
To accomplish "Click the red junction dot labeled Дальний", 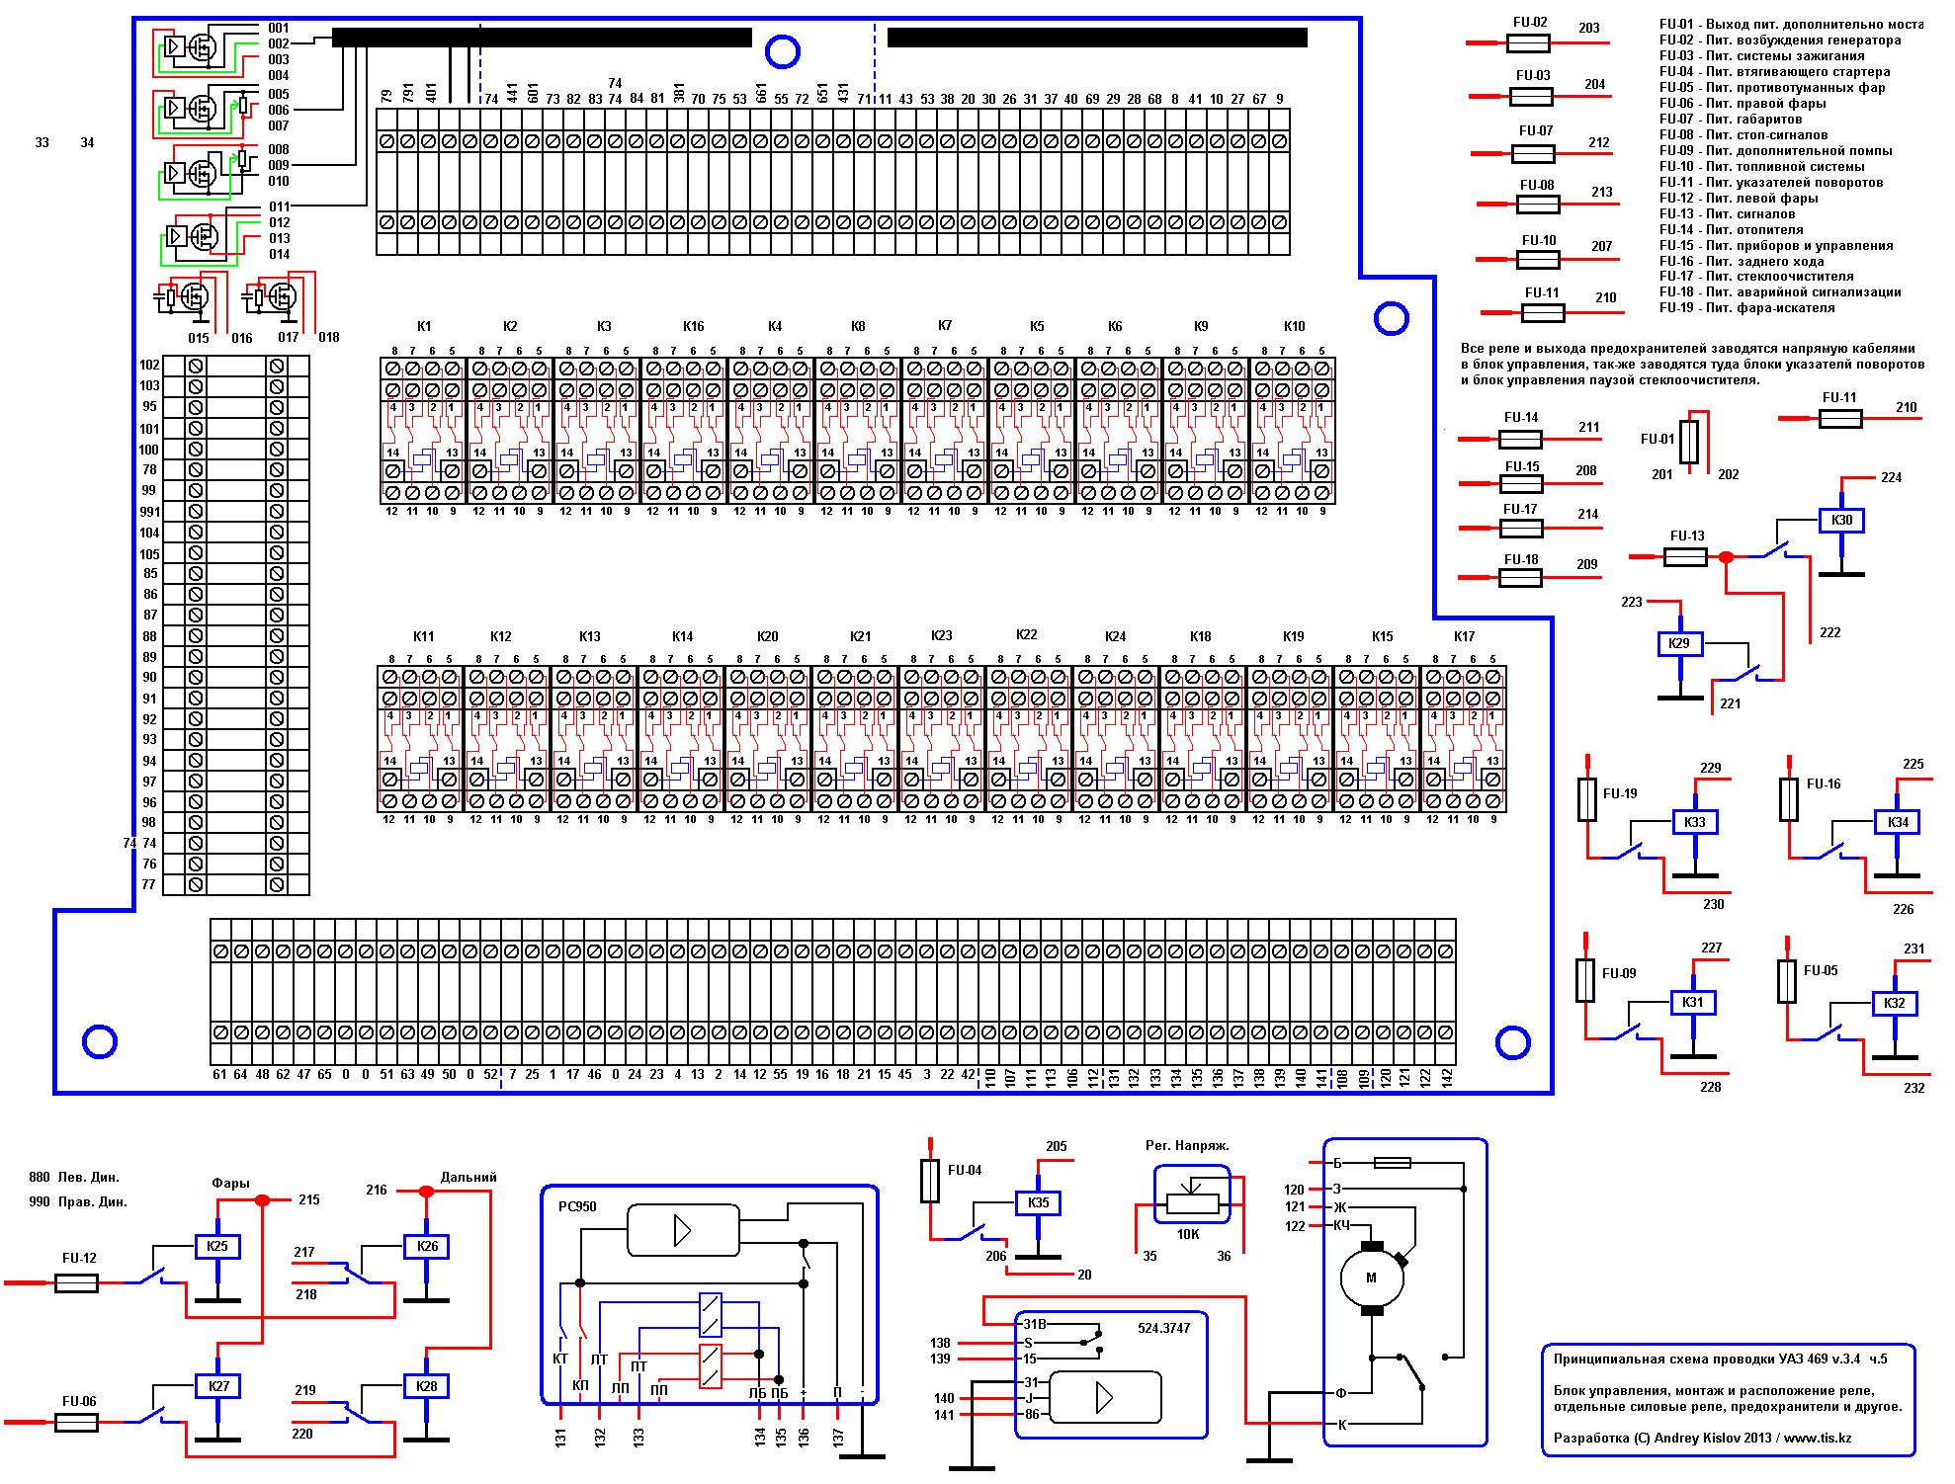I will tap(426, 1193).
